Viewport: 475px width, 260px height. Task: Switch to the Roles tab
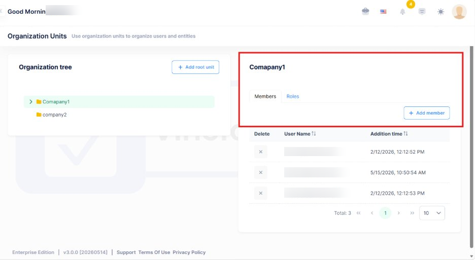point(293,96)
